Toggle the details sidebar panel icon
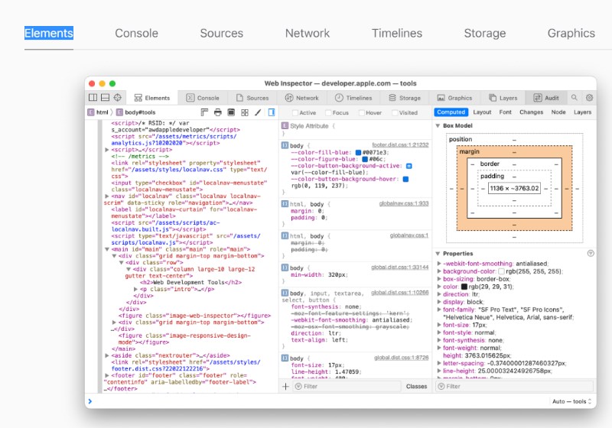This screenshot has height=428, width=612. click(x=271, y=112)
